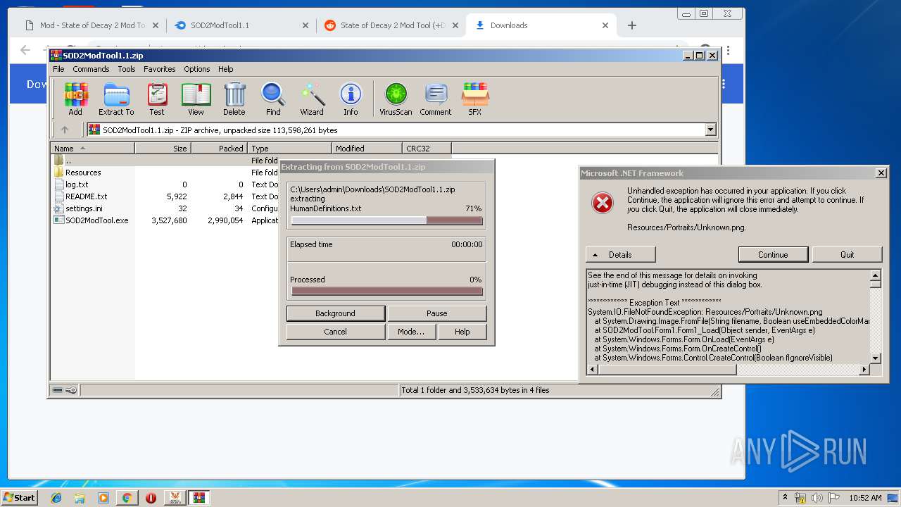This screenshot has height=507, width=901.
Task: Switch to the Downloads browser tab
Action: [x=542, y=25]
